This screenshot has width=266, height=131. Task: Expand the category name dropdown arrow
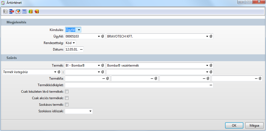click(207, 72)
